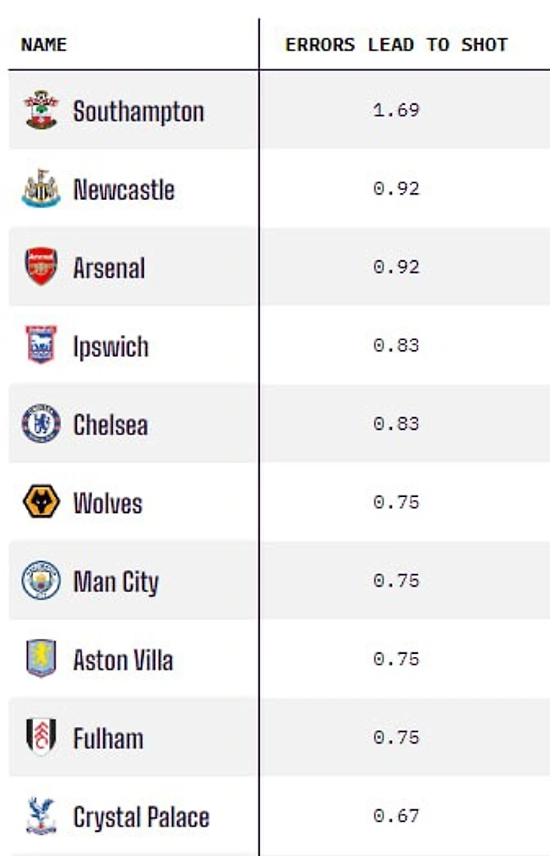Image resolution: width=550 pixels, height=856 pixels.
Task: Sort by the NAME column header
Action: pos(44,44)
